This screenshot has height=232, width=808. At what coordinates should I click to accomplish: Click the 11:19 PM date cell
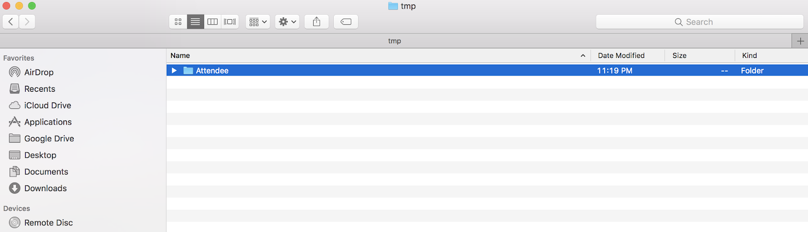pyautogui.click(x=615, y=71)
